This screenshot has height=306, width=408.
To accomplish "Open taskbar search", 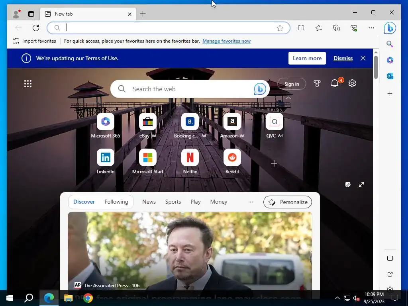I will 29,298.
